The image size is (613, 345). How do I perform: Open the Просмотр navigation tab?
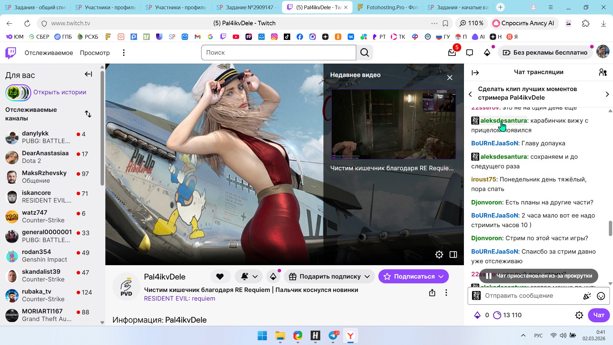(x=95, y=53)
